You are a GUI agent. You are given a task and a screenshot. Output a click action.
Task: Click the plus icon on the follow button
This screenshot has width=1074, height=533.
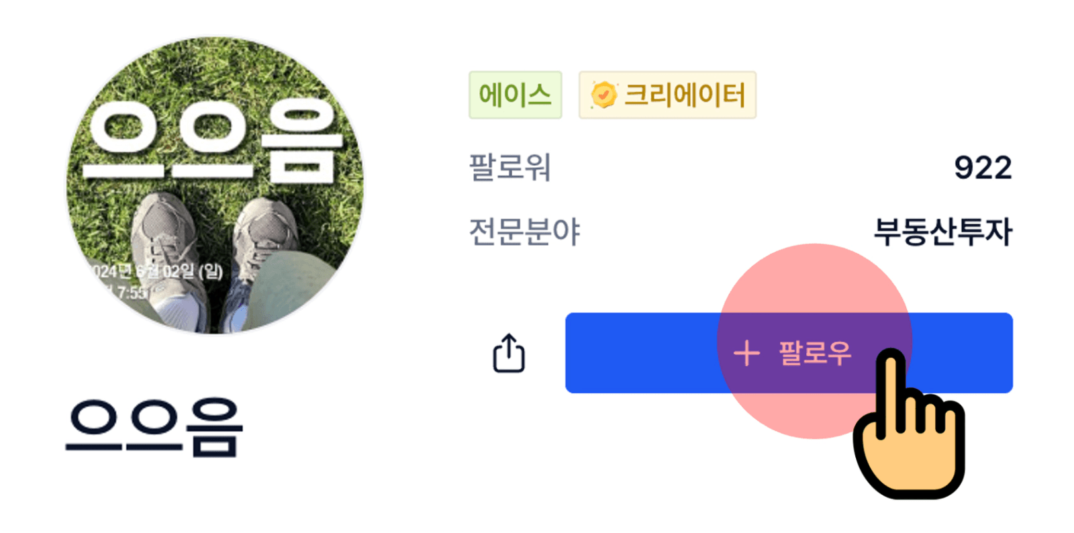pos(746,353)
